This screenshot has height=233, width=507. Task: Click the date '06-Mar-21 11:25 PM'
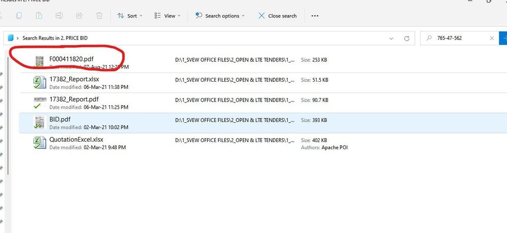pos(106,107)
